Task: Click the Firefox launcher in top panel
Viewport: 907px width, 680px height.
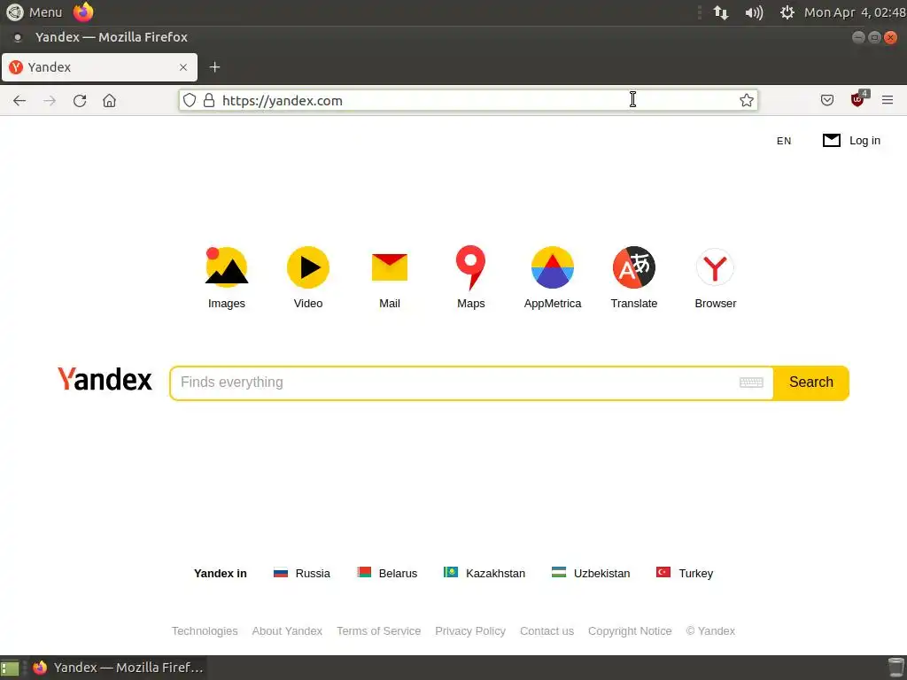Action: click(x=83, y=12)
